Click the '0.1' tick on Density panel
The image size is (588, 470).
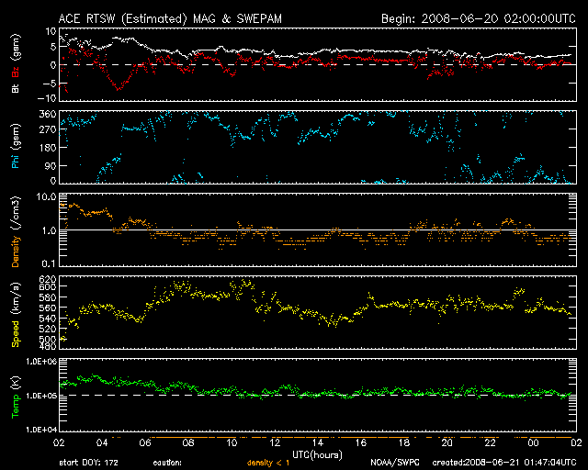(x=49, y=263)
